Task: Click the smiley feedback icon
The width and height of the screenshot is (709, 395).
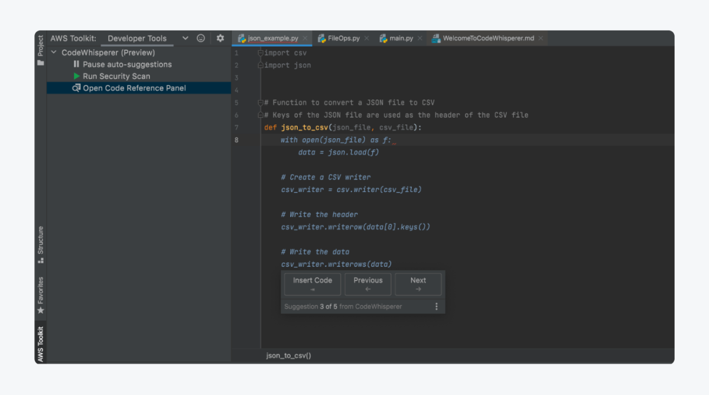Action: pyautogui.click(x=201, y=38)
